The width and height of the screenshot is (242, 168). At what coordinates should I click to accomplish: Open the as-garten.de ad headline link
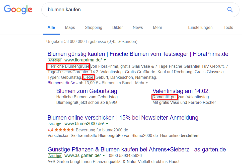[137, 149]
